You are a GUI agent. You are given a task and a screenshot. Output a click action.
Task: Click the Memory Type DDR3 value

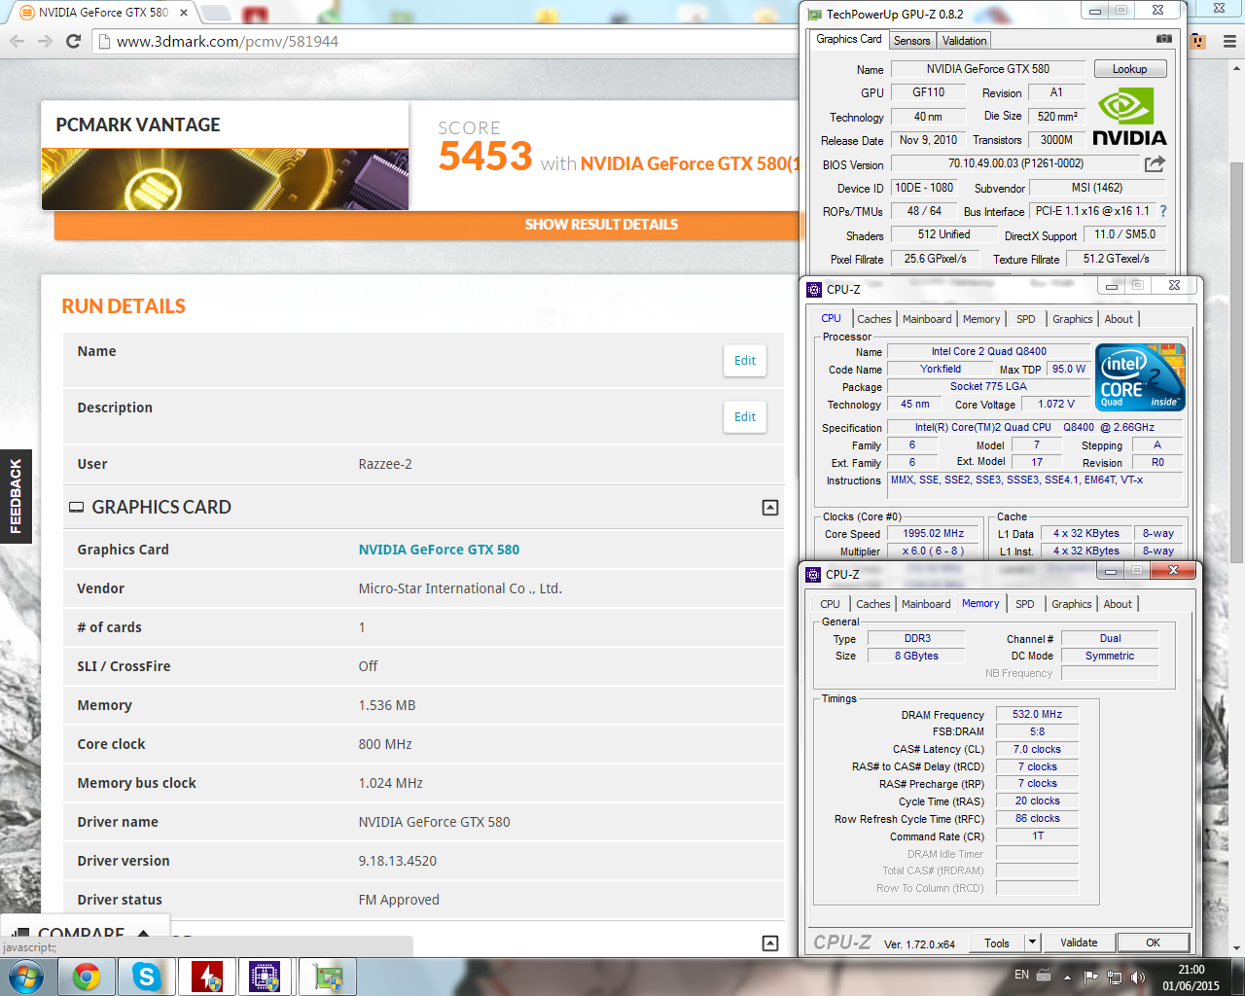pos(917,638)
